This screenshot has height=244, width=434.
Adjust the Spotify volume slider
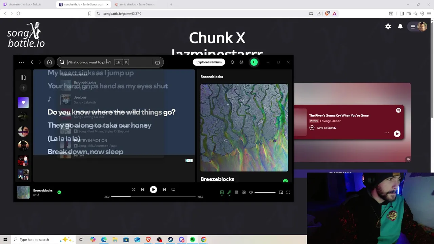click(x=265, y=192)
